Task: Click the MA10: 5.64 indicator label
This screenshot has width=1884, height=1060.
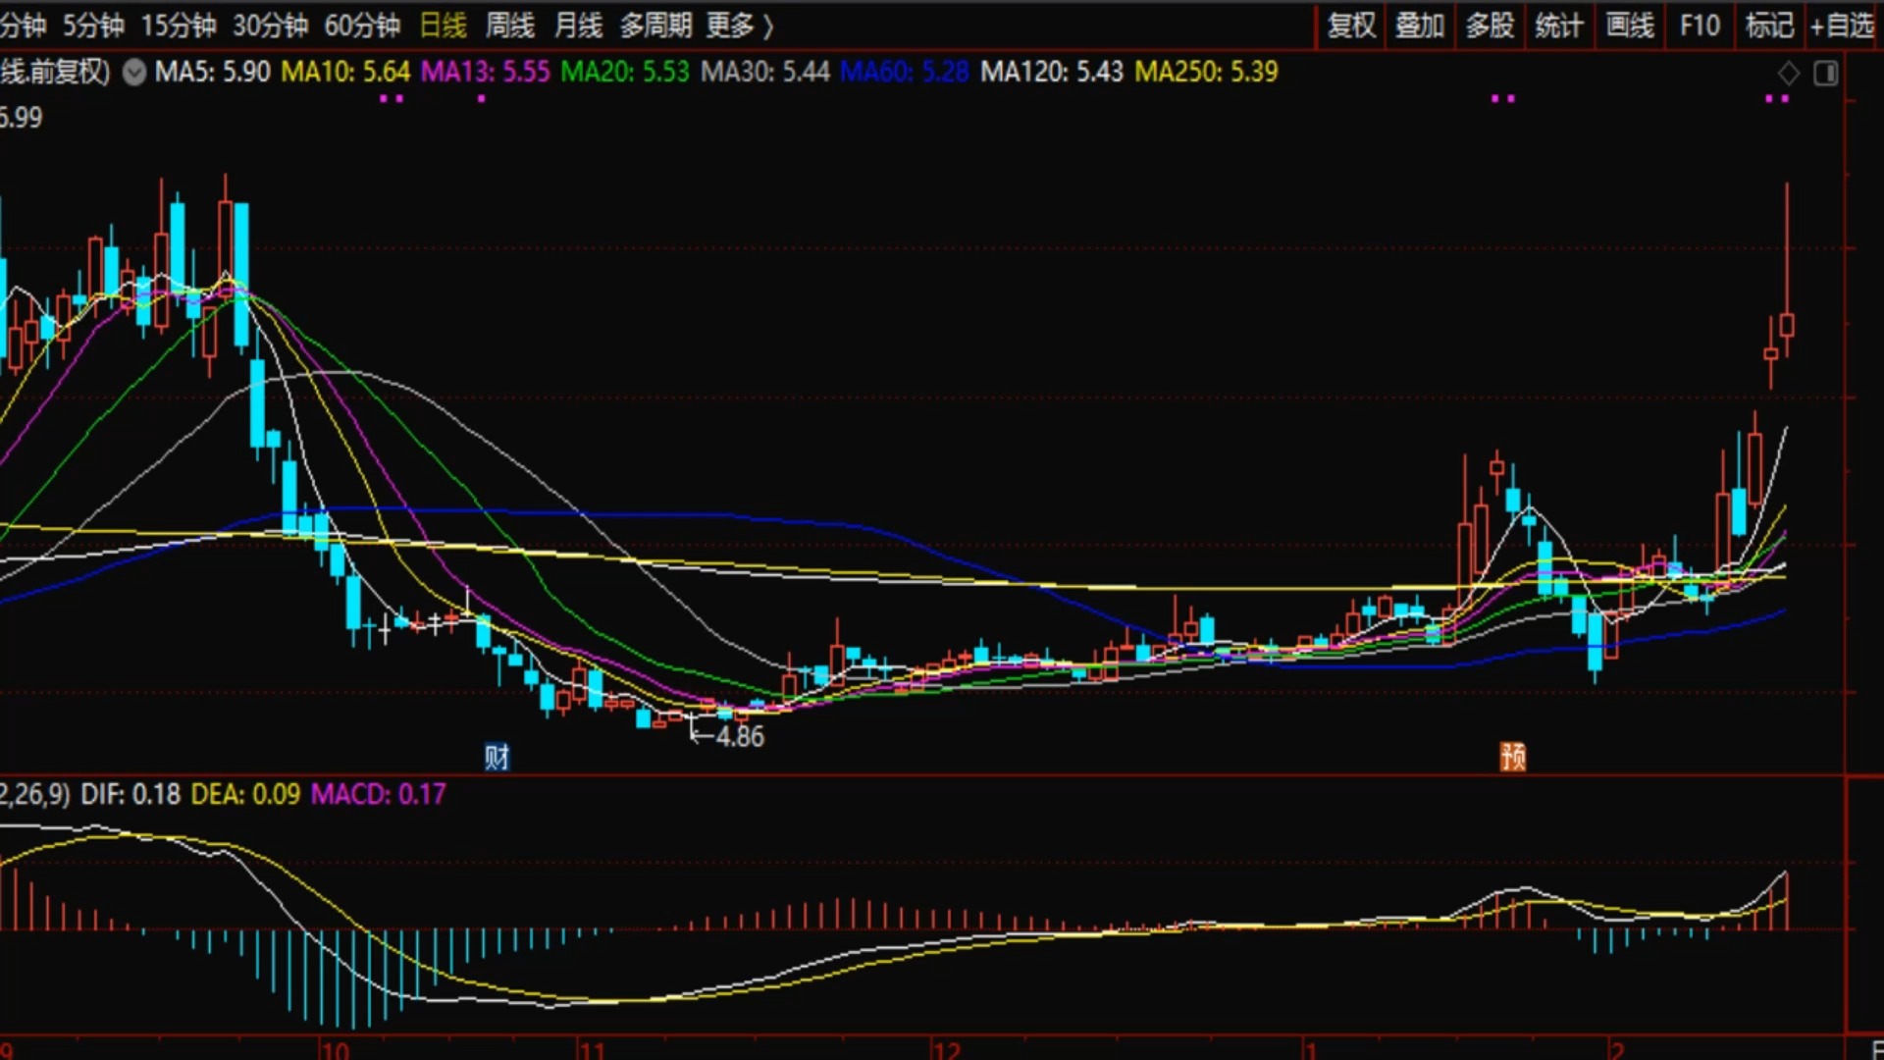Action: click(x=345, y=72)
